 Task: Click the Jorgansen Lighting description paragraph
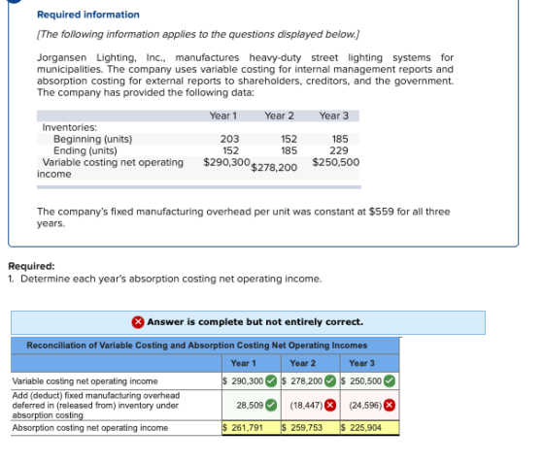[x=245, y=75]
